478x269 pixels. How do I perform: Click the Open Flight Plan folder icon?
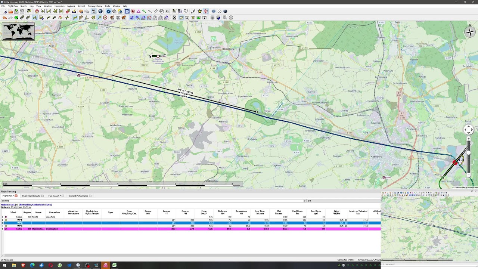10,11
